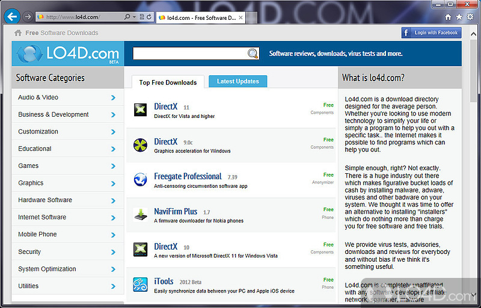This screenshot has height=308, width=481.
Task: Expand Business & Development chevron
Action: (113, 115)
